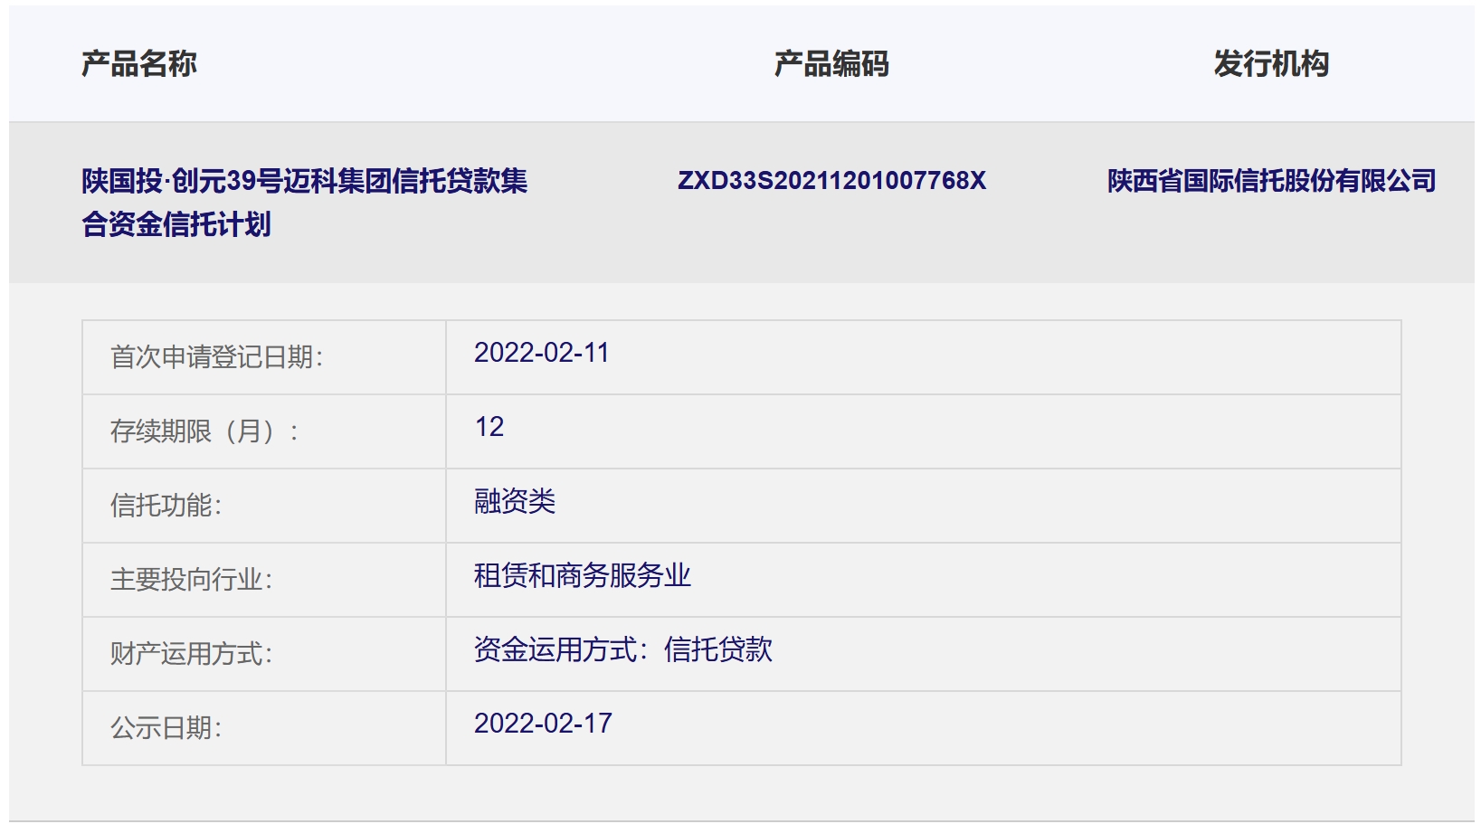Click the 产品编码 column header
The image size is (1481, 824).
[x=831, y=64]
